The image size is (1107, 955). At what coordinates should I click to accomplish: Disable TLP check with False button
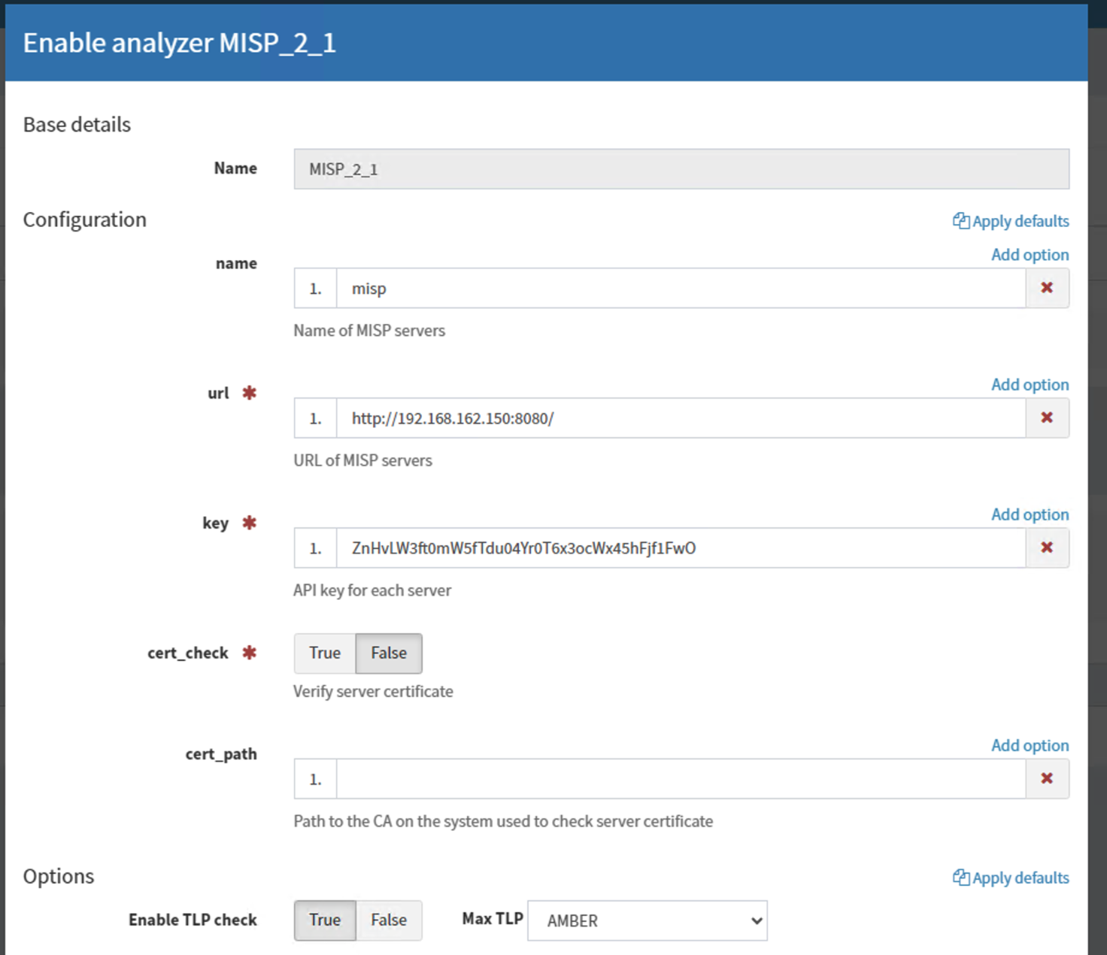click(388, 920)
